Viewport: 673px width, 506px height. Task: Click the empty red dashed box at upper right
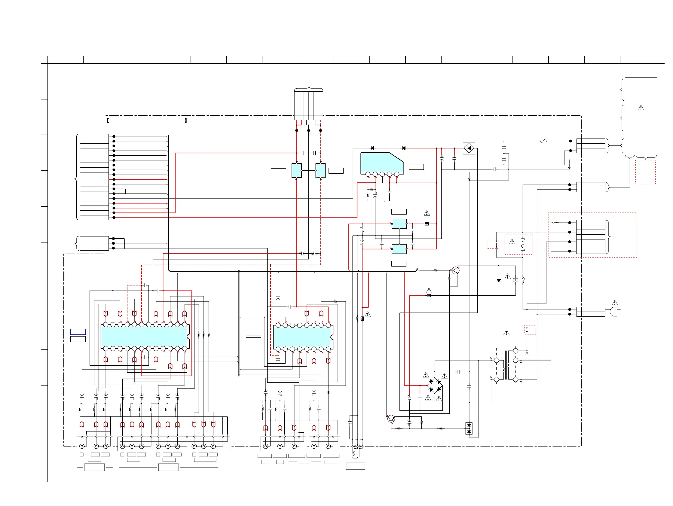(645, 172)
